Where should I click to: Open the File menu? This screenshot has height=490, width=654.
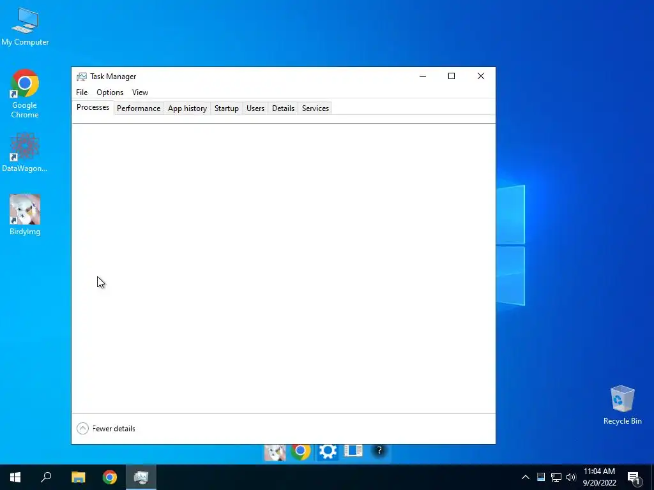click(82, 93)
